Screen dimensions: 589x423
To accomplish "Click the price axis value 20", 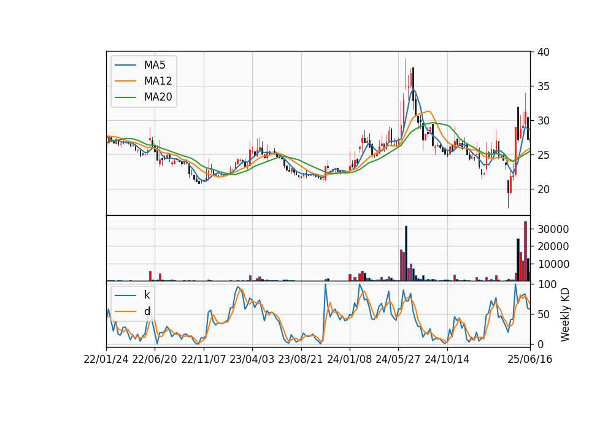I will point(543,189).
